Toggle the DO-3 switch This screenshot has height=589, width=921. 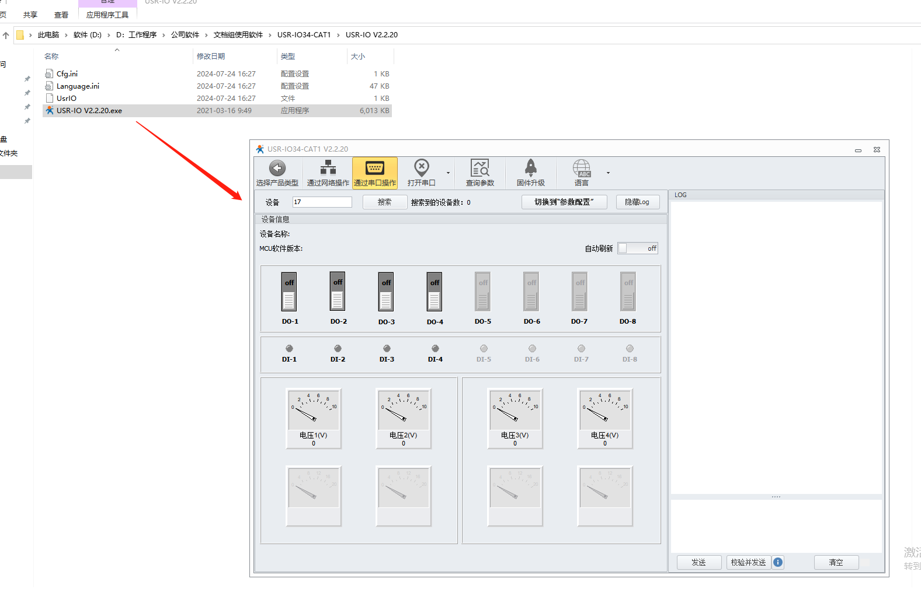click(x=386, y=292)
